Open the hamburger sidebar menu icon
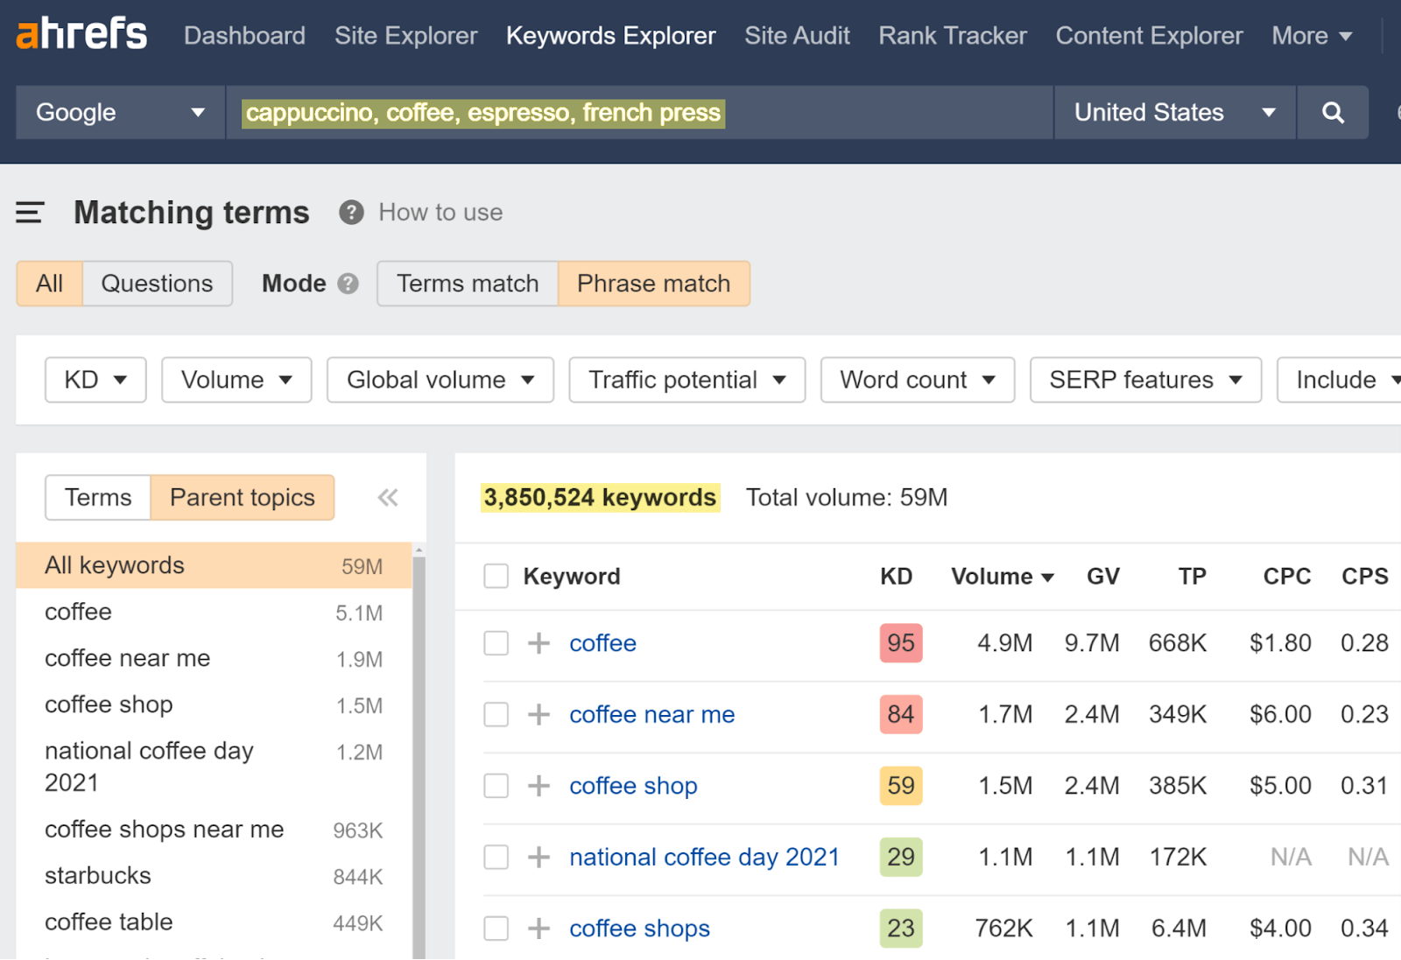The height and width of the screenshot is (960, 1401). click(30, 213)
